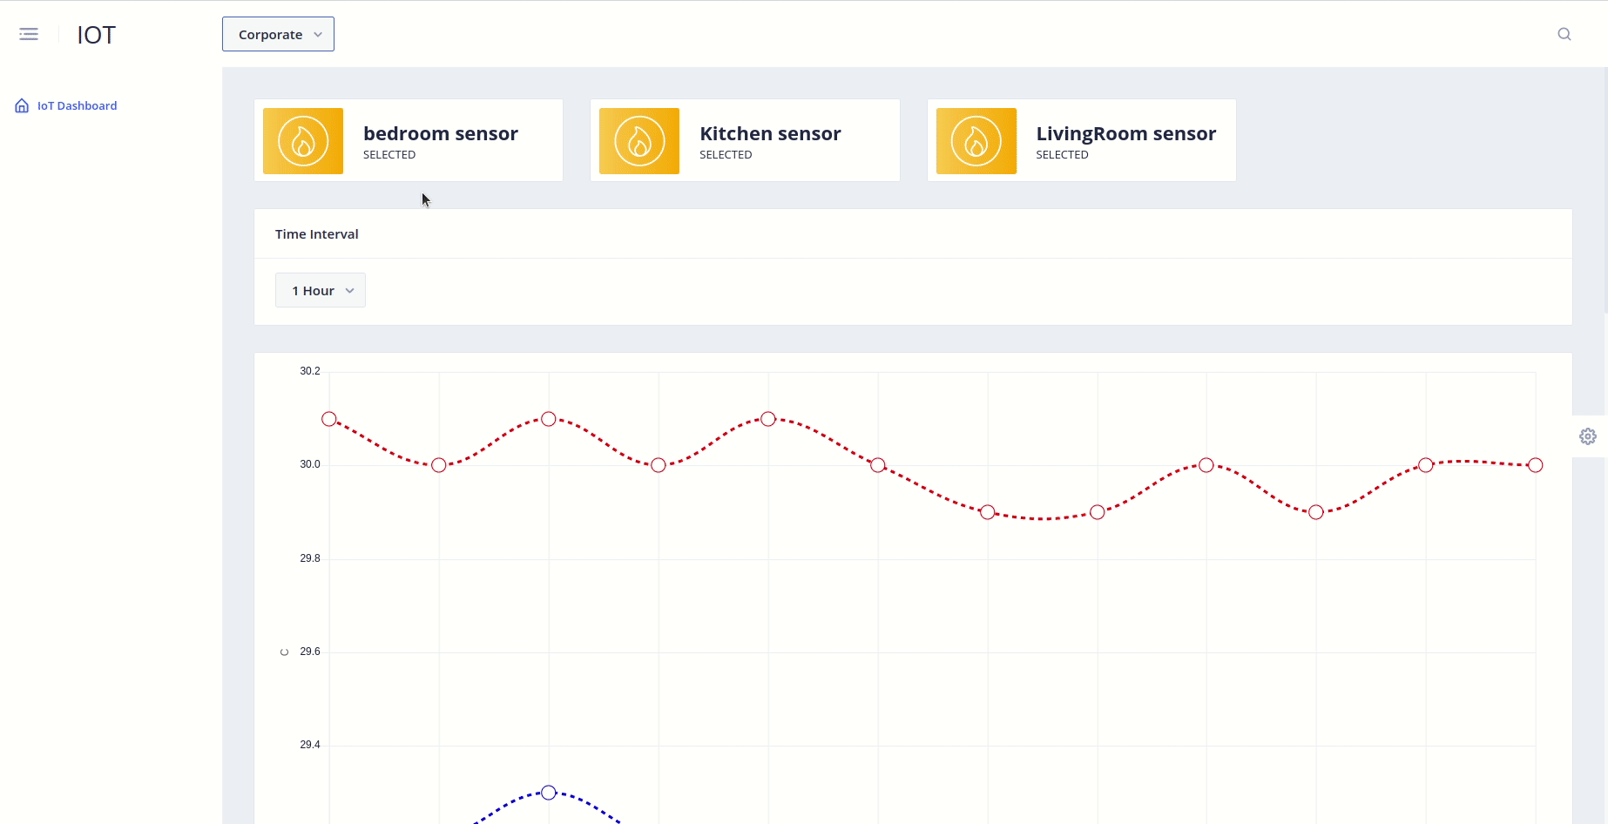
Task: Click the 30.0 axis label
Action: tap(310, 464)
